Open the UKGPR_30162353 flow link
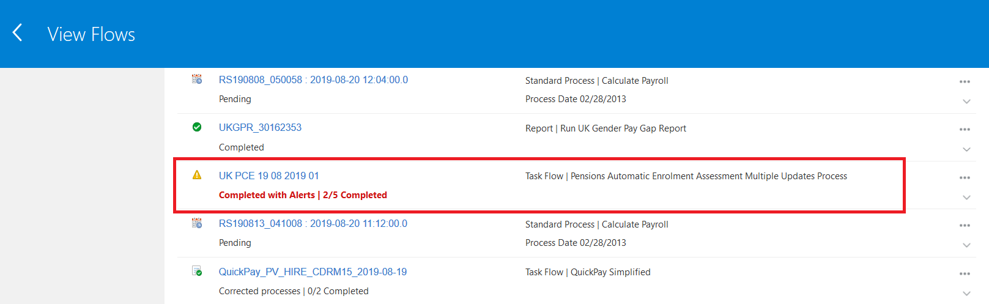The image size is (989, 304). coord(260,127)
